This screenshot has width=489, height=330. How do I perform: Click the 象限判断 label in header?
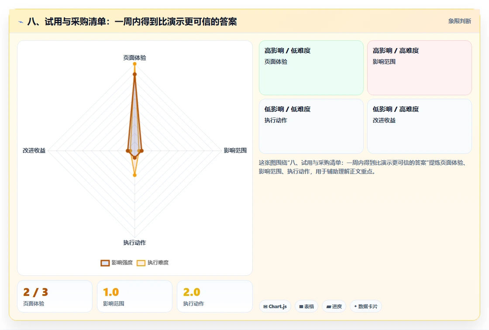tap(459, 21)
